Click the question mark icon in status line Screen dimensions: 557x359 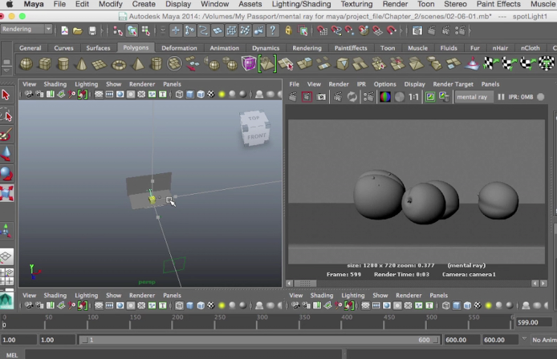272,30
